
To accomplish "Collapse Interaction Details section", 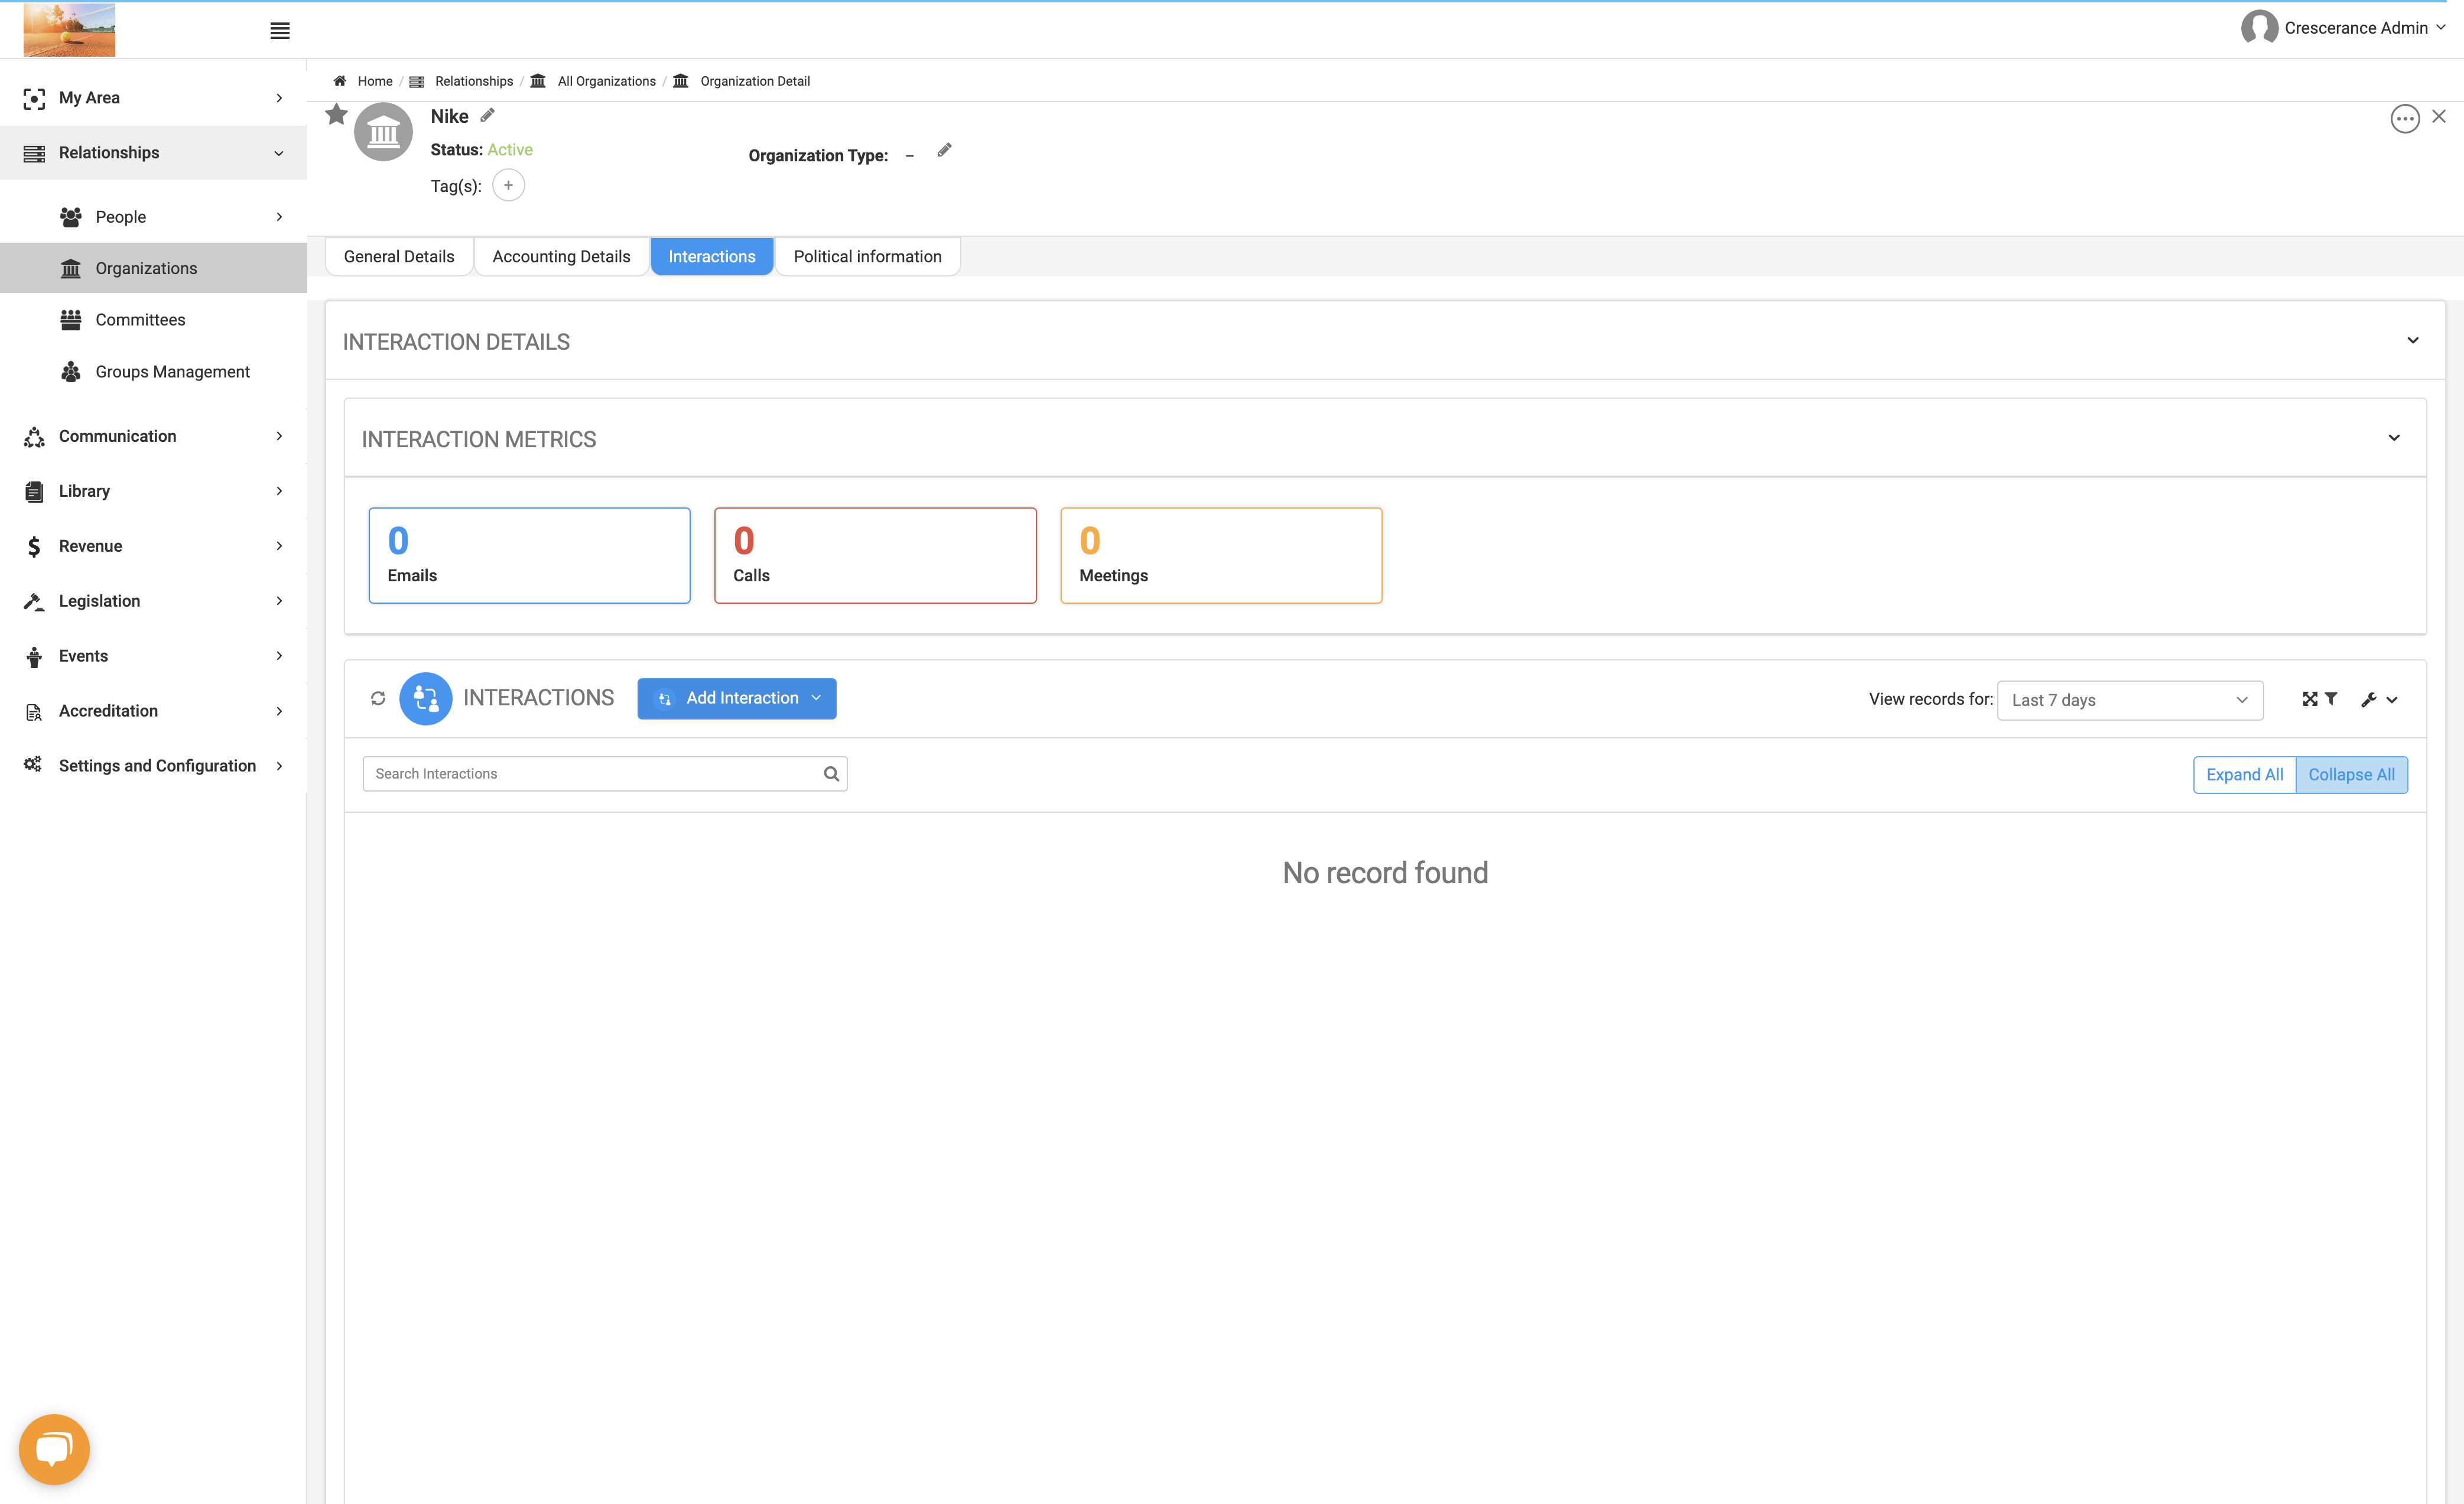I will [2413, 341].
